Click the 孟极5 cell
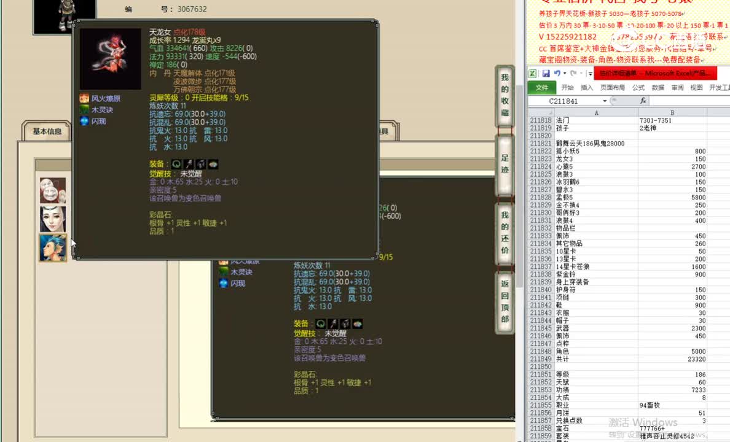Image resolution: width=730 pixels, height=442 pixels. point(597,197)
